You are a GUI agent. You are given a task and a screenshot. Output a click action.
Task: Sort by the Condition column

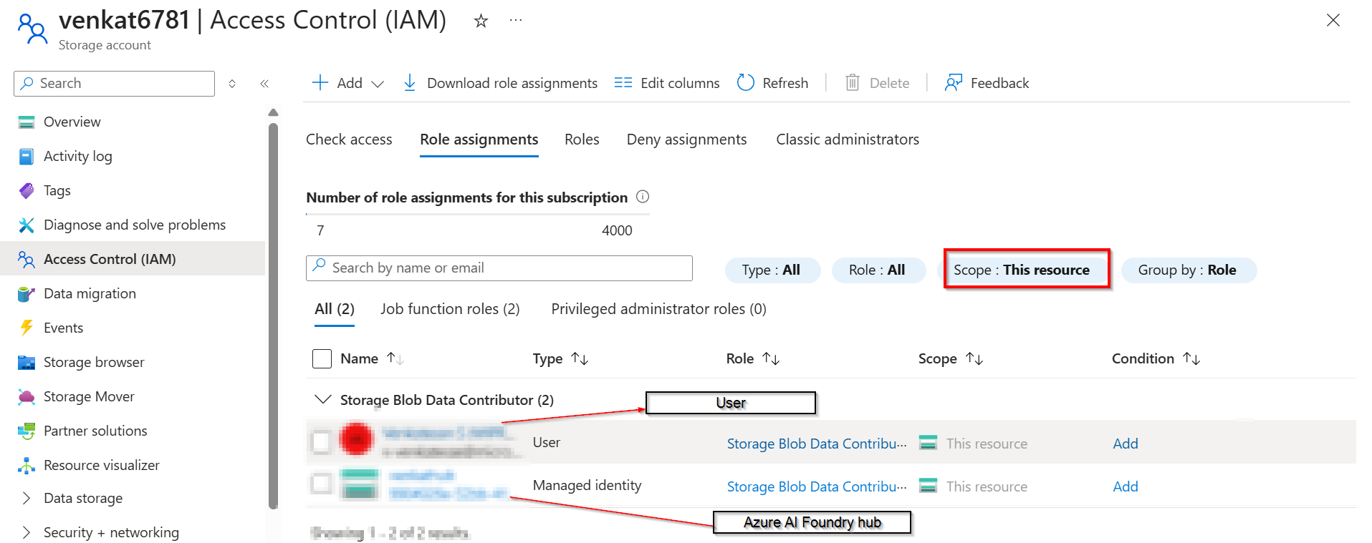coord(1156,358)
